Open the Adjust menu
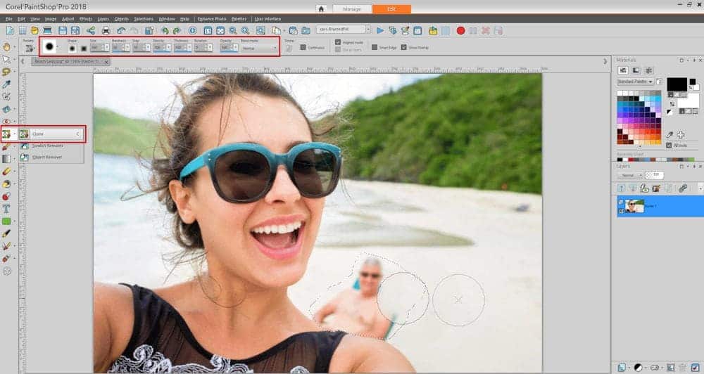Image resolution: width=704 pixels, height=374 pixels. pyautogui.click(x=68, y=19)
